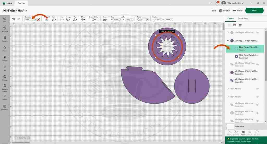The width and height of the screenshot is (267, 144).
Task: Click the Text tool in sidebar
Action: 5,68
